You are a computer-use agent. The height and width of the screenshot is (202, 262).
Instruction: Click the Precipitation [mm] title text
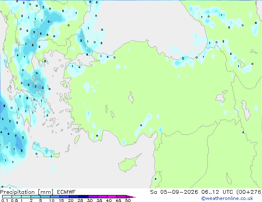pyautogui.click(x=27, y=192)
